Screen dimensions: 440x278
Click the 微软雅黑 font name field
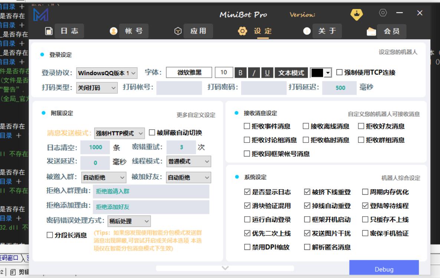coord(189,73)
